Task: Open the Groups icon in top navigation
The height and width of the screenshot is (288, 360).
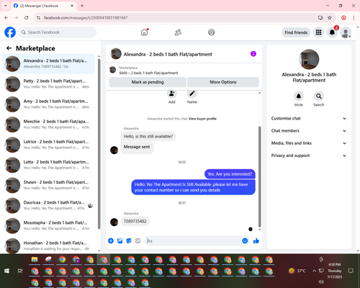Action: point(212,32)
